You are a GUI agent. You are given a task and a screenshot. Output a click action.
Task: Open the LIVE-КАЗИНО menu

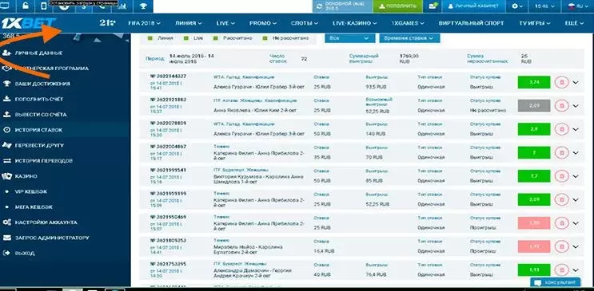coord(355,23)
